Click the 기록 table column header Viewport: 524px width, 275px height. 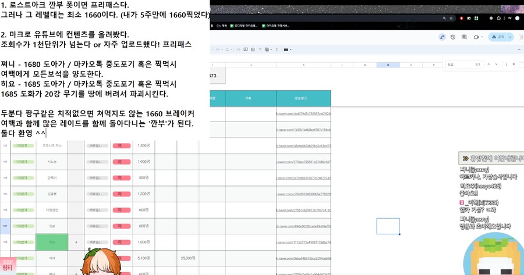(250, 98)
